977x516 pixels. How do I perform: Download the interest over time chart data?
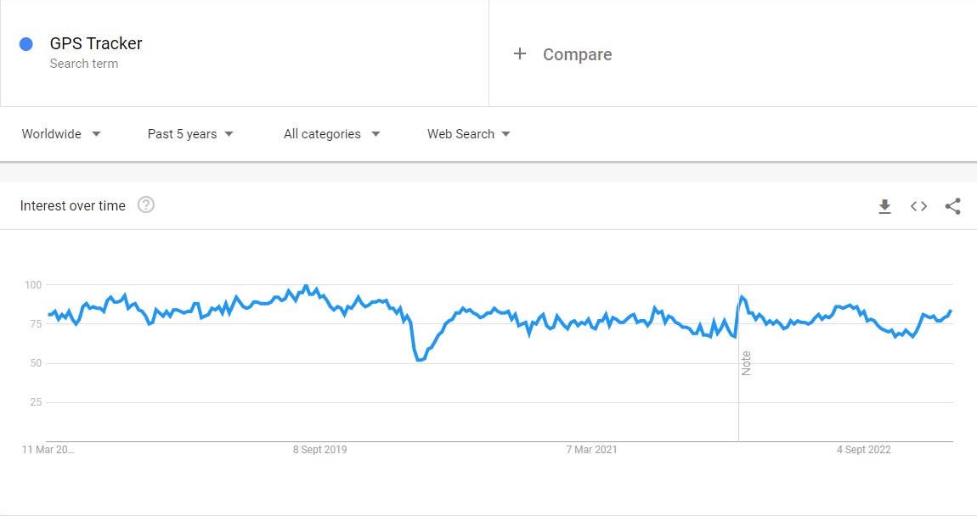pos(884,206)
